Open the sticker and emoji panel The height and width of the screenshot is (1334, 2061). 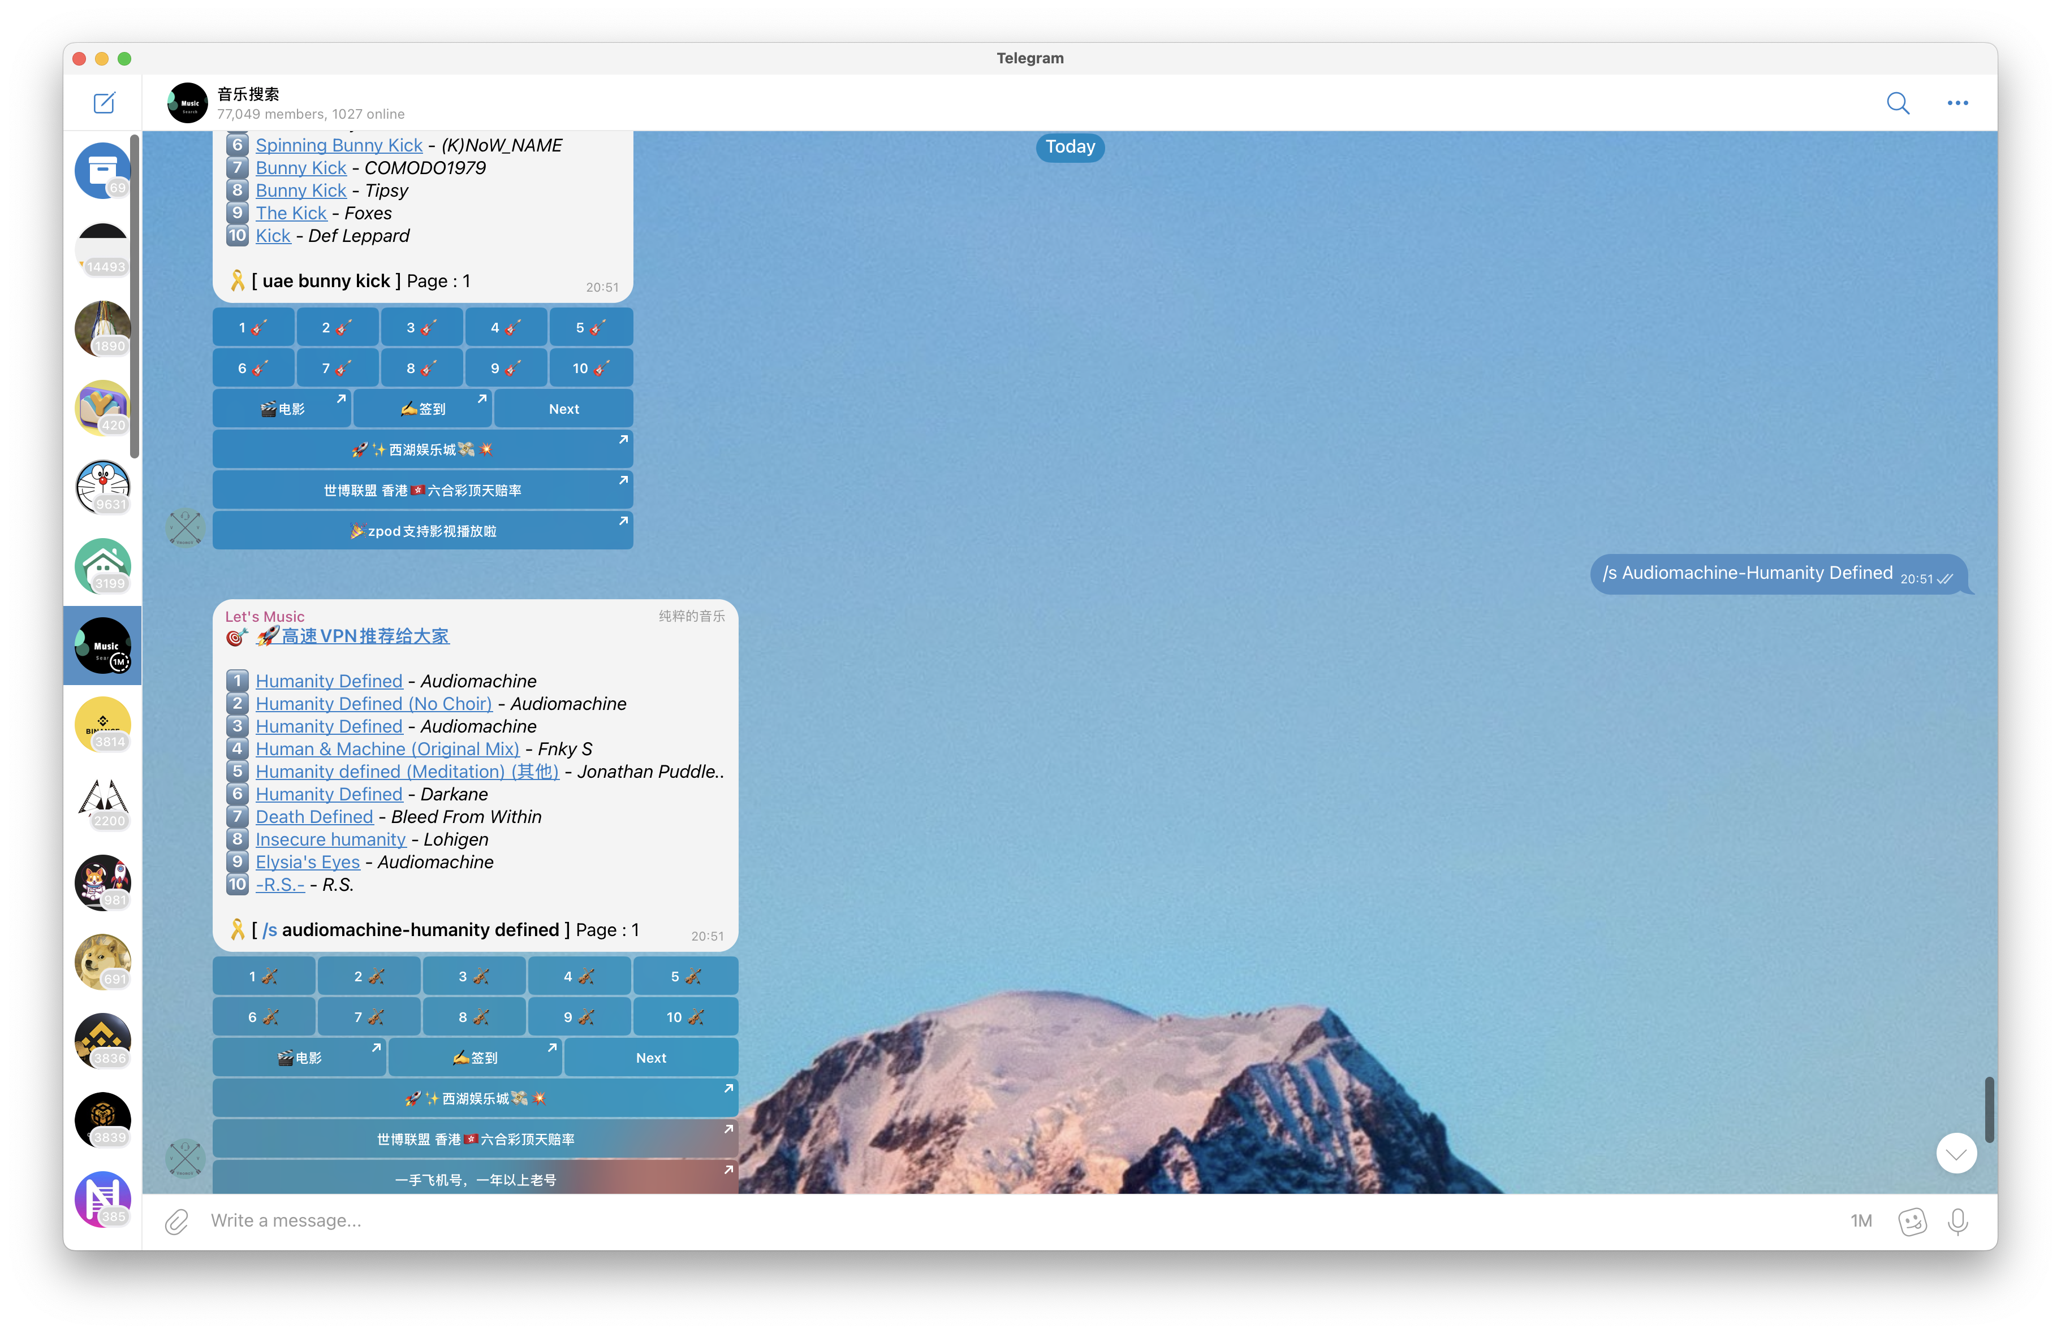click(x=1912, y=1220)
